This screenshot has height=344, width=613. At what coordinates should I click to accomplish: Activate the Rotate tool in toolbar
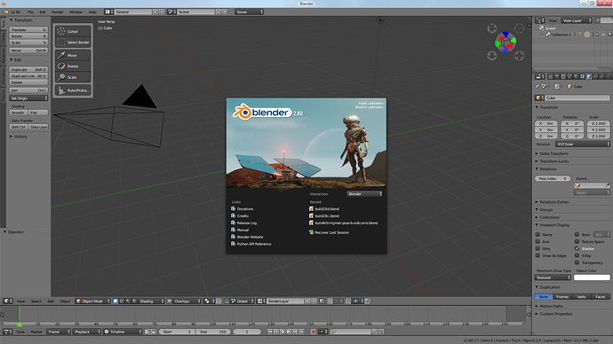[x=73, y=66]
